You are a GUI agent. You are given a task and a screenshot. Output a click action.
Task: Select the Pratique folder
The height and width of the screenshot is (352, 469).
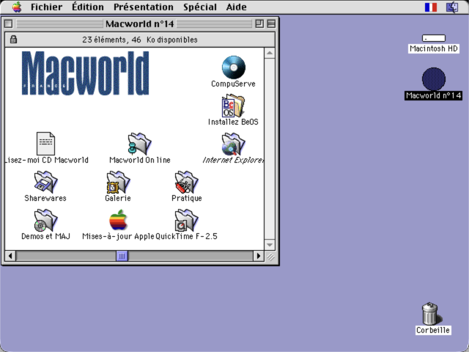tap(187, 182)
